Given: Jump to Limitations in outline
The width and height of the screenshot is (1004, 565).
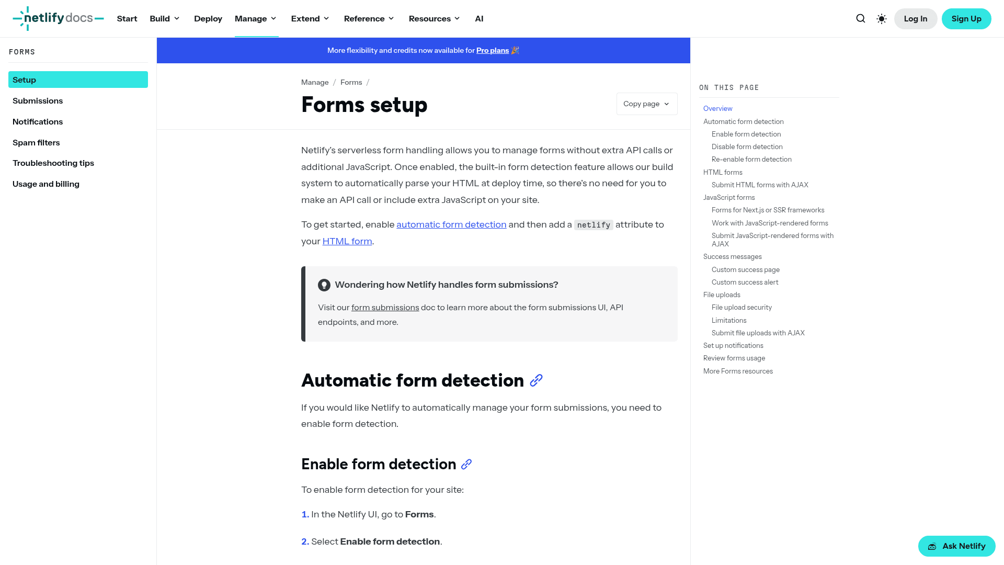Looking at the screenshot, I should [x=729, y=320].
